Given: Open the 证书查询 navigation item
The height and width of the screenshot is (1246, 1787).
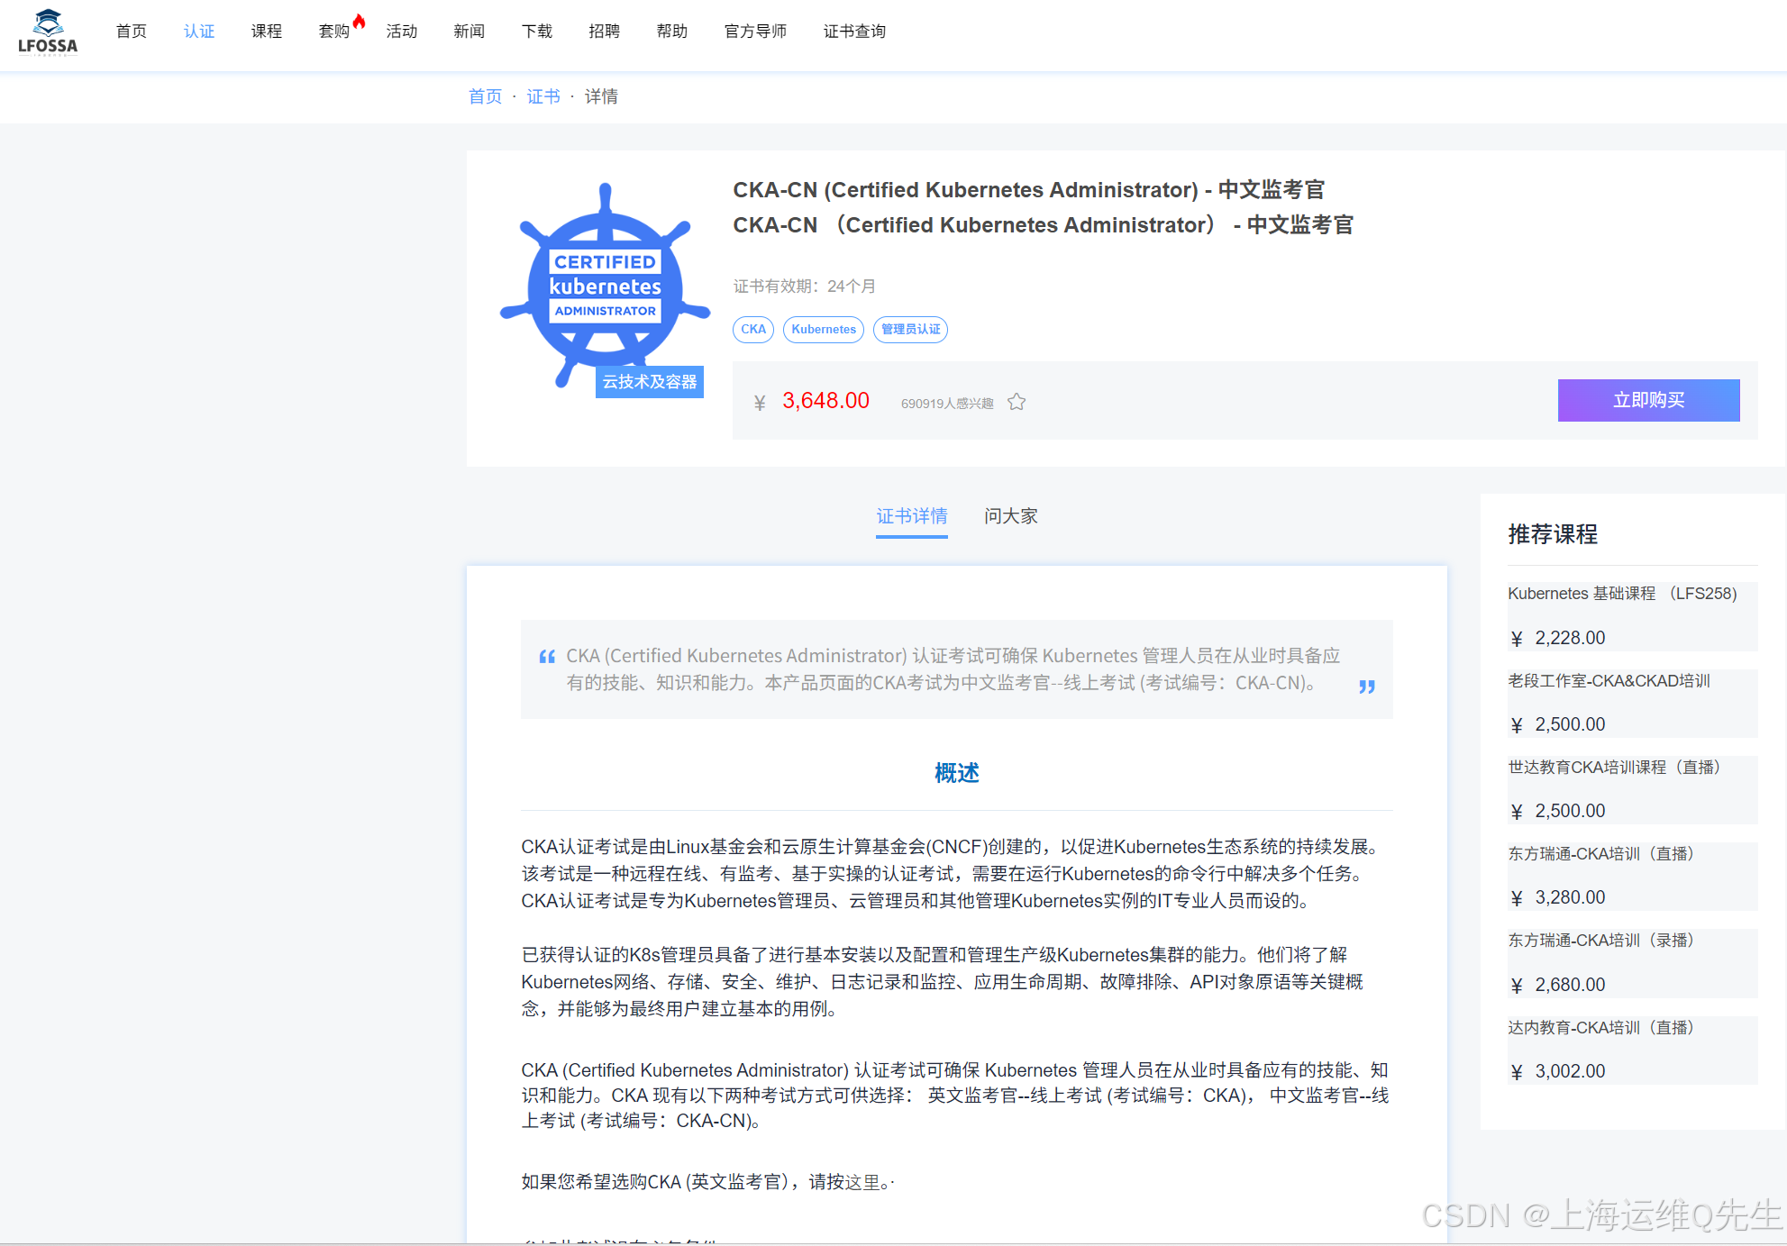Looking at the screenshot, I should click(x=855, y=32).
